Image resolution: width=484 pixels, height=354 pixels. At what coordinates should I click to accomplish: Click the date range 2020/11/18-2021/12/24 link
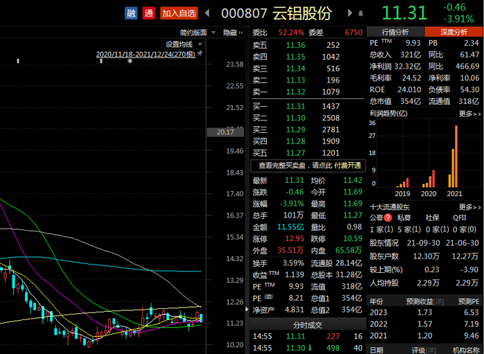tap(146, 55)
